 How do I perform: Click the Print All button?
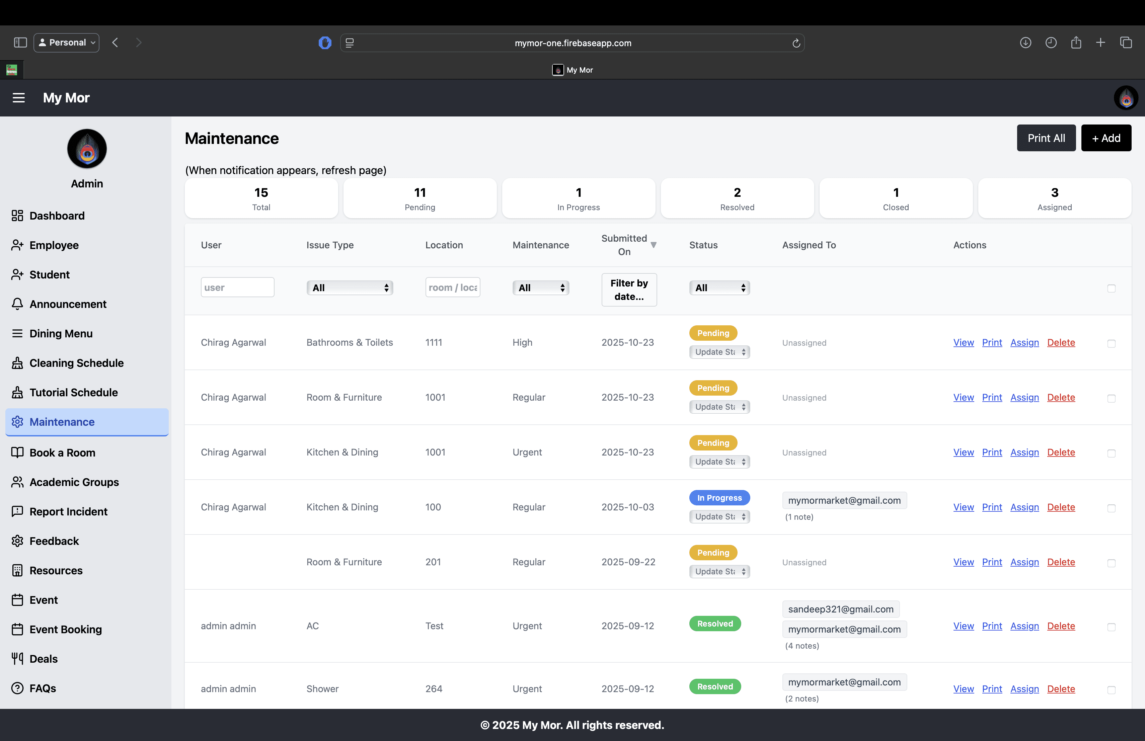pyautogui.click(x=1046, y=138)
